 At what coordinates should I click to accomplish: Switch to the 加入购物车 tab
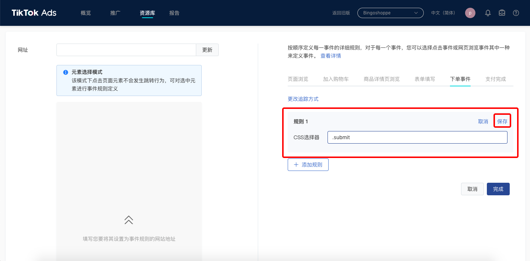(336, 79)
